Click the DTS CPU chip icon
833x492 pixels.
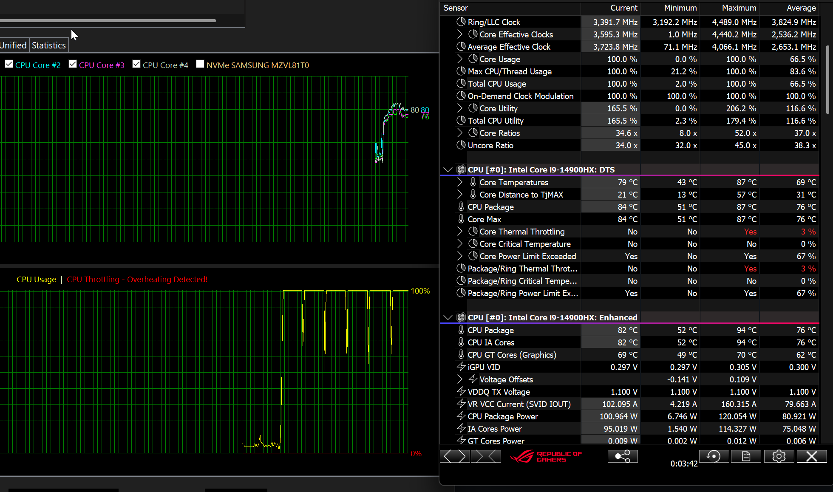point(461,170)
